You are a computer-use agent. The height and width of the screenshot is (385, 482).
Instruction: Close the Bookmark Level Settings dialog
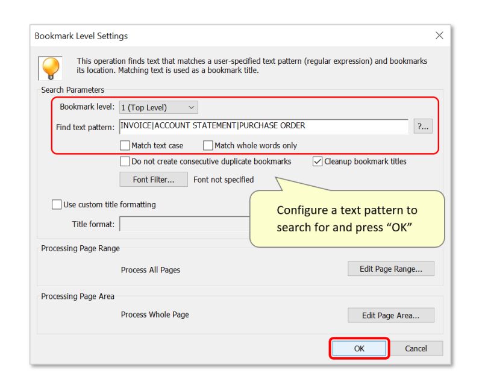440,36
